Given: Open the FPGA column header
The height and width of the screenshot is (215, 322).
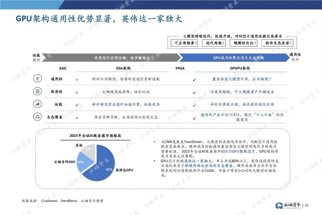Looking at the screenshot, I should pos(180,68).
